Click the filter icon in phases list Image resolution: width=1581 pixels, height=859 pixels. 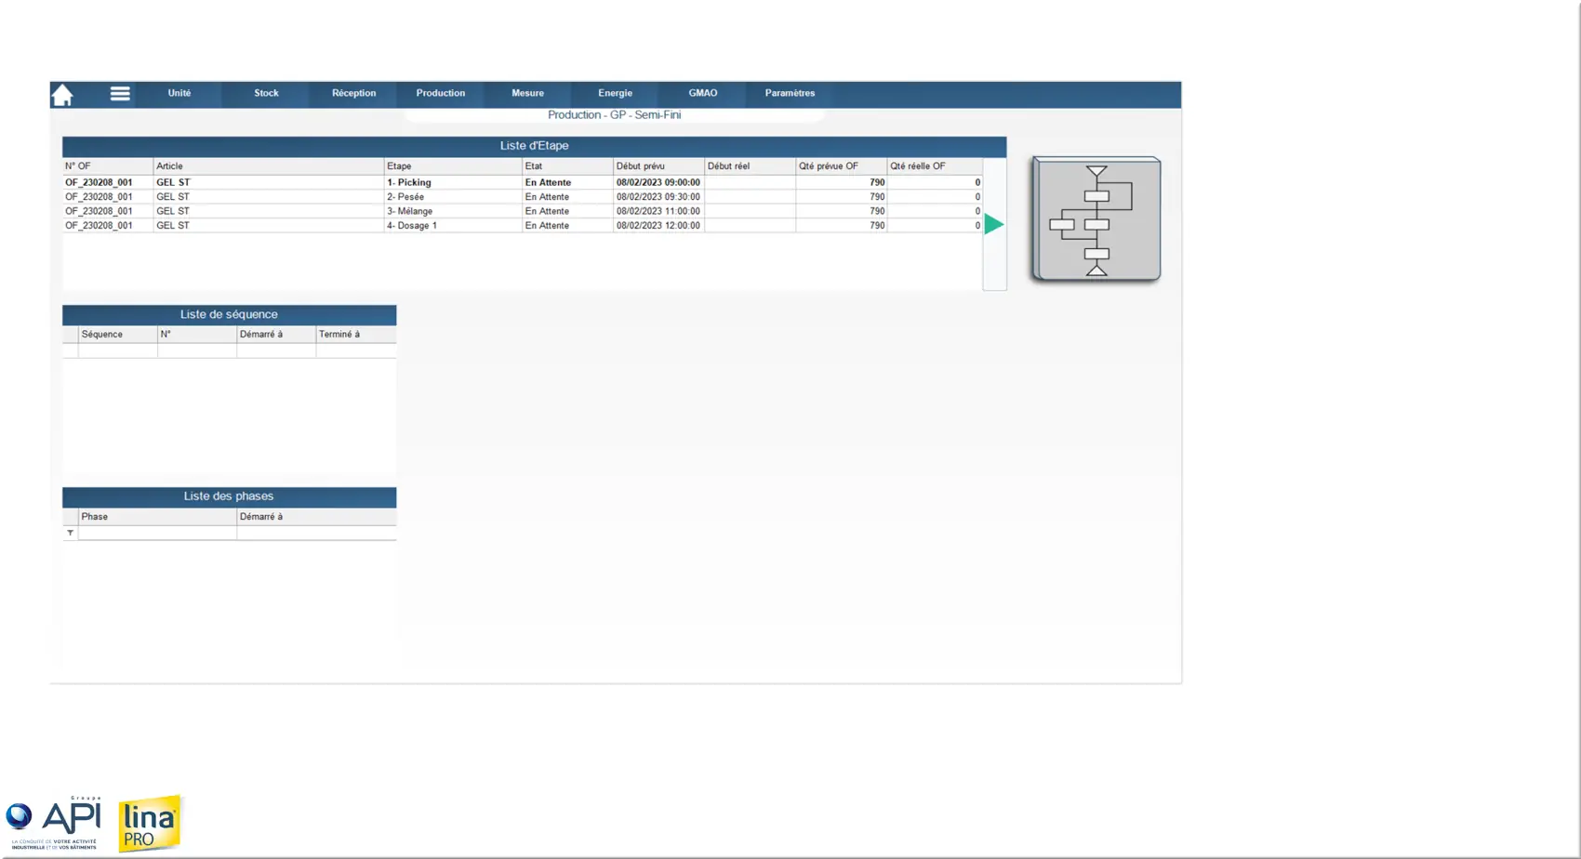click(x=70, y=533)
